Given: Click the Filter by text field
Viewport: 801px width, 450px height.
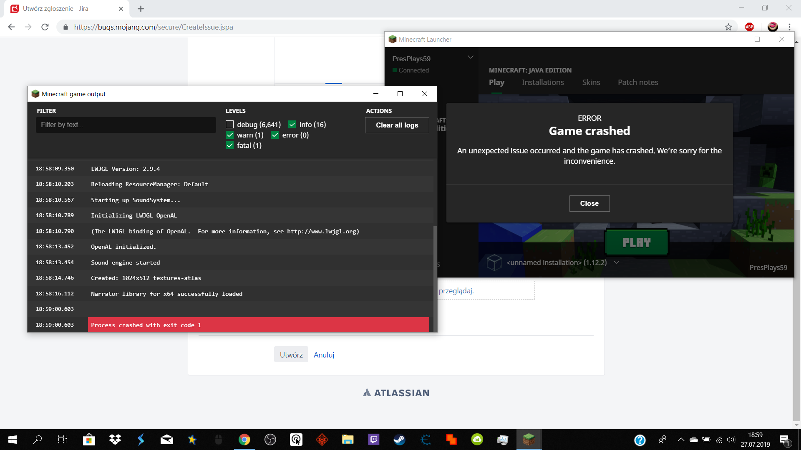Looking at the screenshot, I should tap(126, 125).
